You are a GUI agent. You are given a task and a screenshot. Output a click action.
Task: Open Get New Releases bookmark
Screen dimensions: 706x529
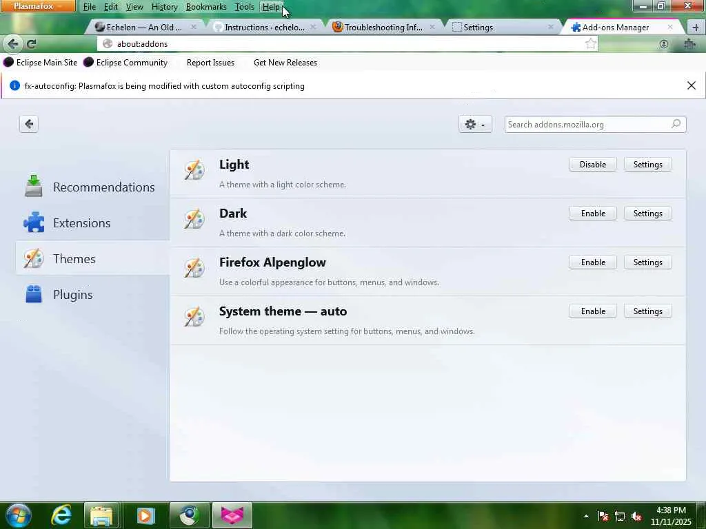[x=285, y=63]
